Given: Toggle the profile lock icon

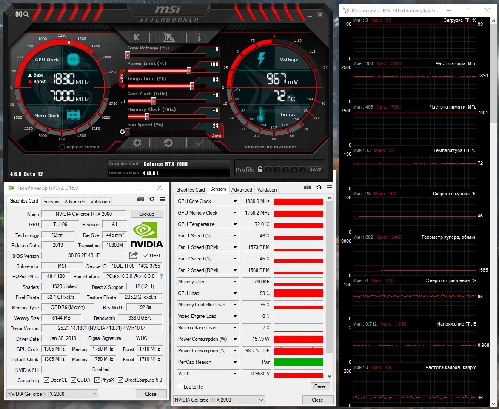Looking at the screenshot, I should tap(260, 169).
